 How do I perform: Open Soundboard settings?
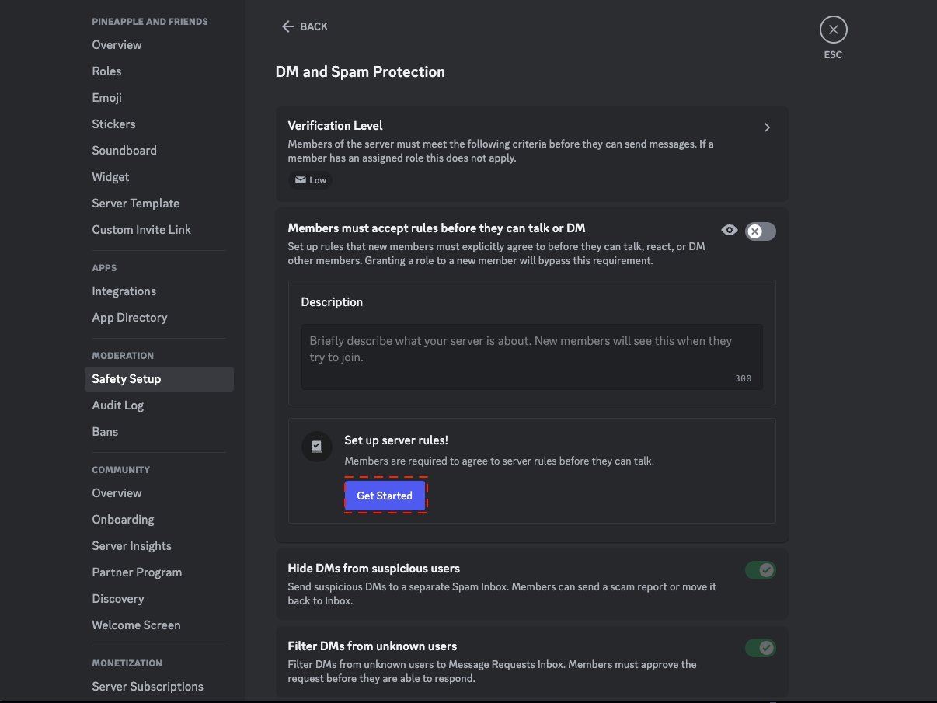coord(124,151)
